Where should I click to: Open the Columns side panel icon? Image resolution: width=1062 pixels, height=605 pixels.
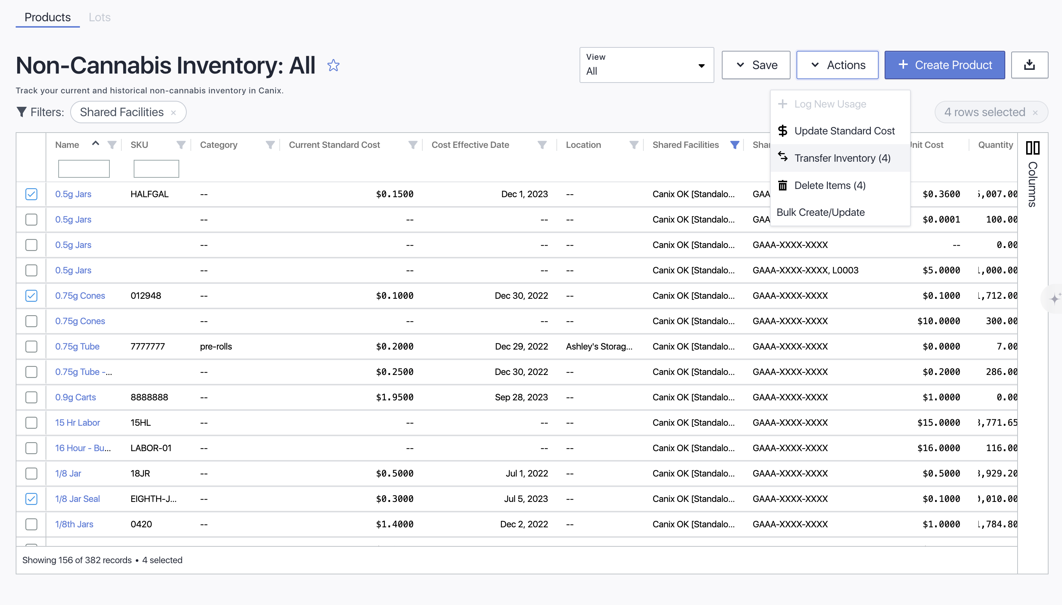1032,148
